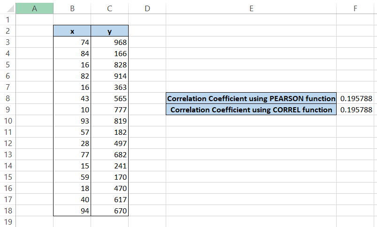The image size is (377, 227).
Task: Click the column F header
Action: tap(356, 8)
